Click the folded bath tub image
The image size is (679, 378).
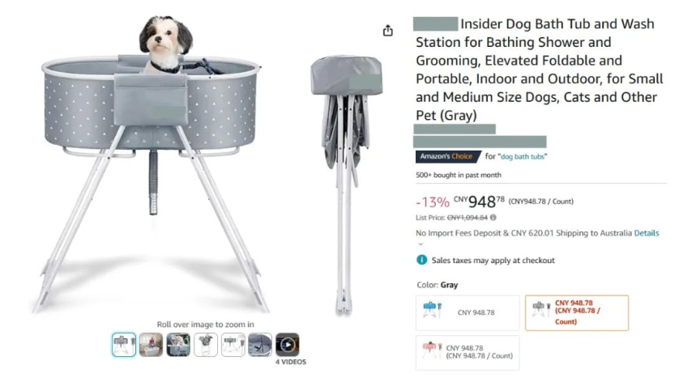[345, 178]
